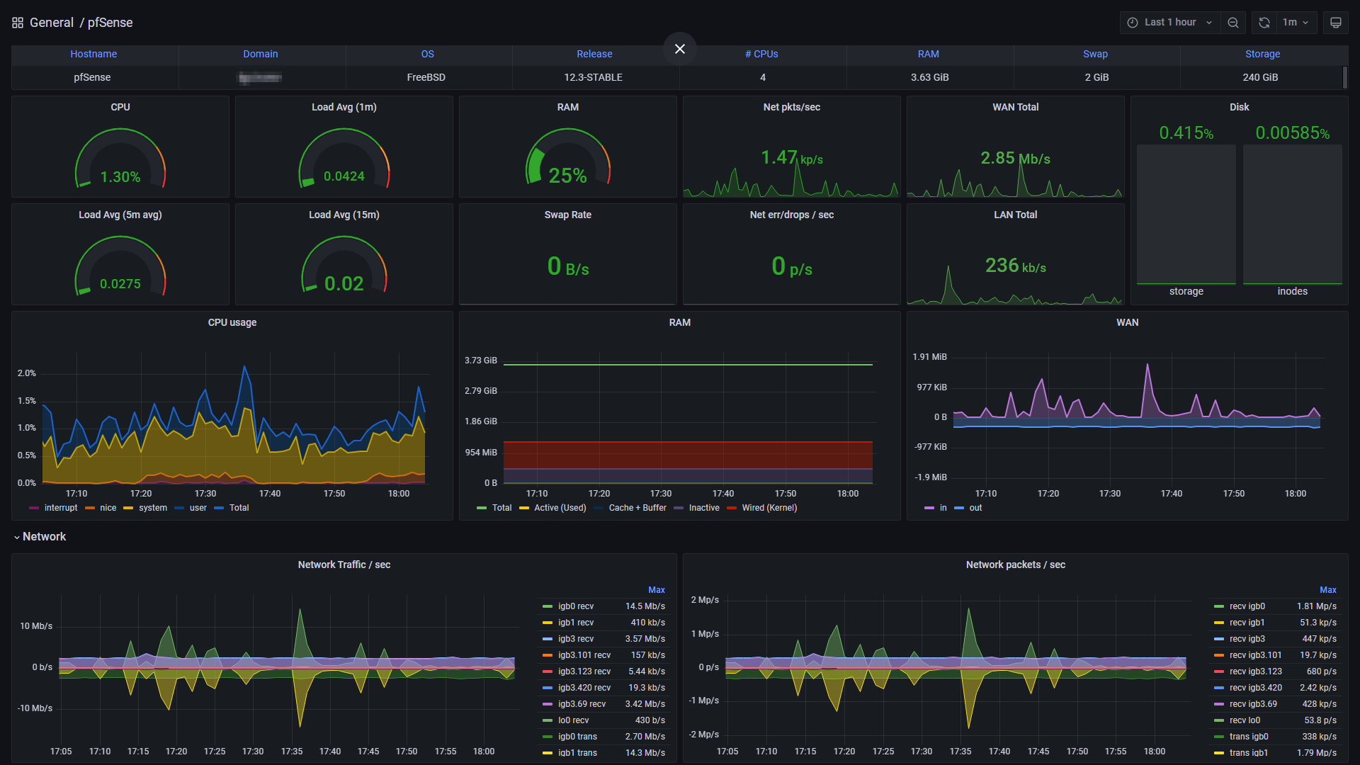1360x765 pixels.
Task: Click the info table vertical scrollbar
Action: [x=1344, y=77]
